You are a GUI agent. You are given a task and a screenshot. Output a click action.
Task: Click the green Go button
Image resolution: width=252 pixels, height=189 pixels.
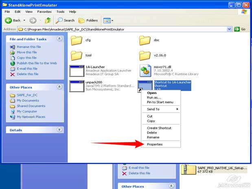[240, 29]
